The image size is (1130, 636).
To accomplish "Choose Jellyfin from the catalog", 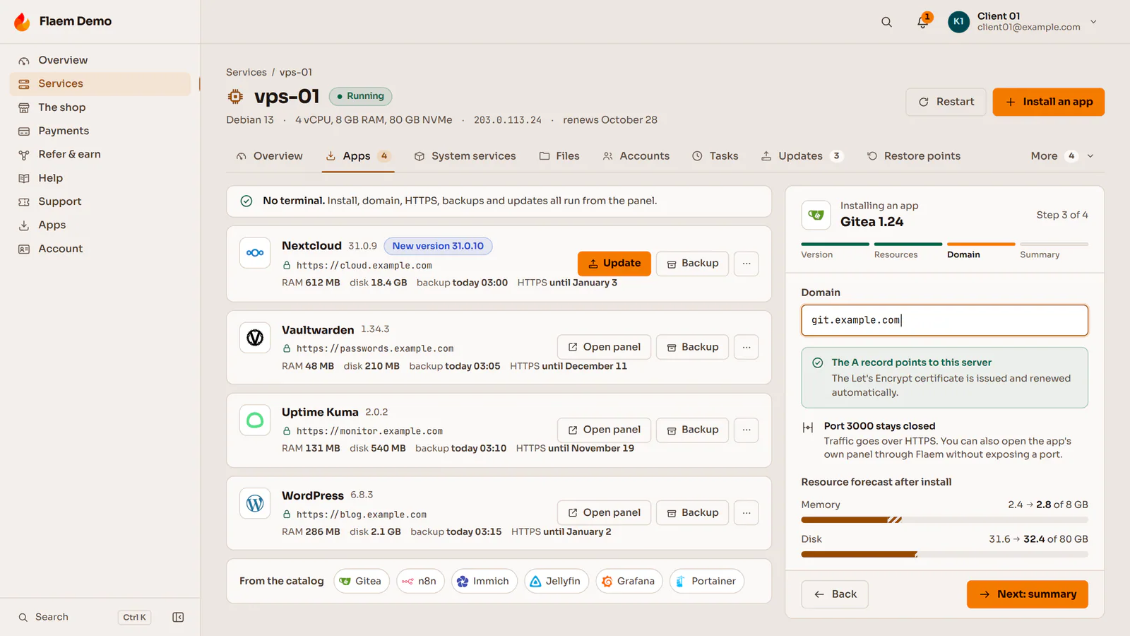I will pyautogui.click(x=557, y=581).
